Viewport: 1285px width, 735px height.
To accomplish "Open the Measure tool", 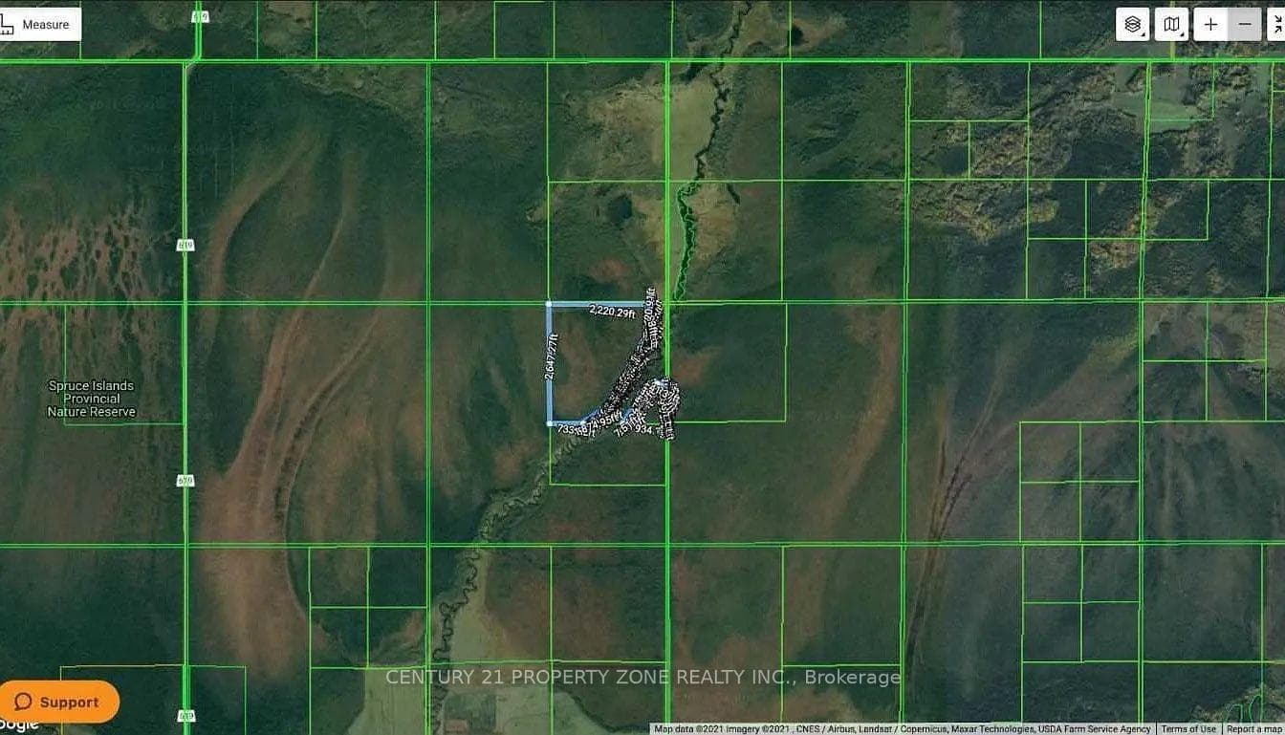I will point(39,24).
